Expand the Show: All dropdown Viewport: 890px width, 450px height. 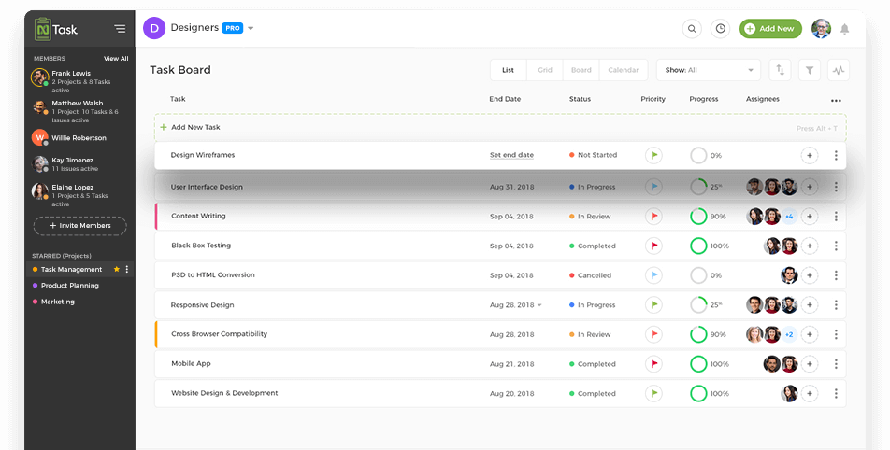[x=709, y=70]
